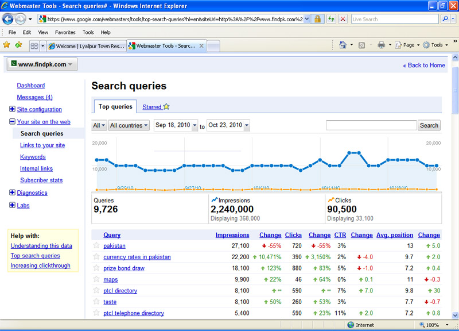Star the maps query row
The image size is (459, 331).
click(96, 279)
